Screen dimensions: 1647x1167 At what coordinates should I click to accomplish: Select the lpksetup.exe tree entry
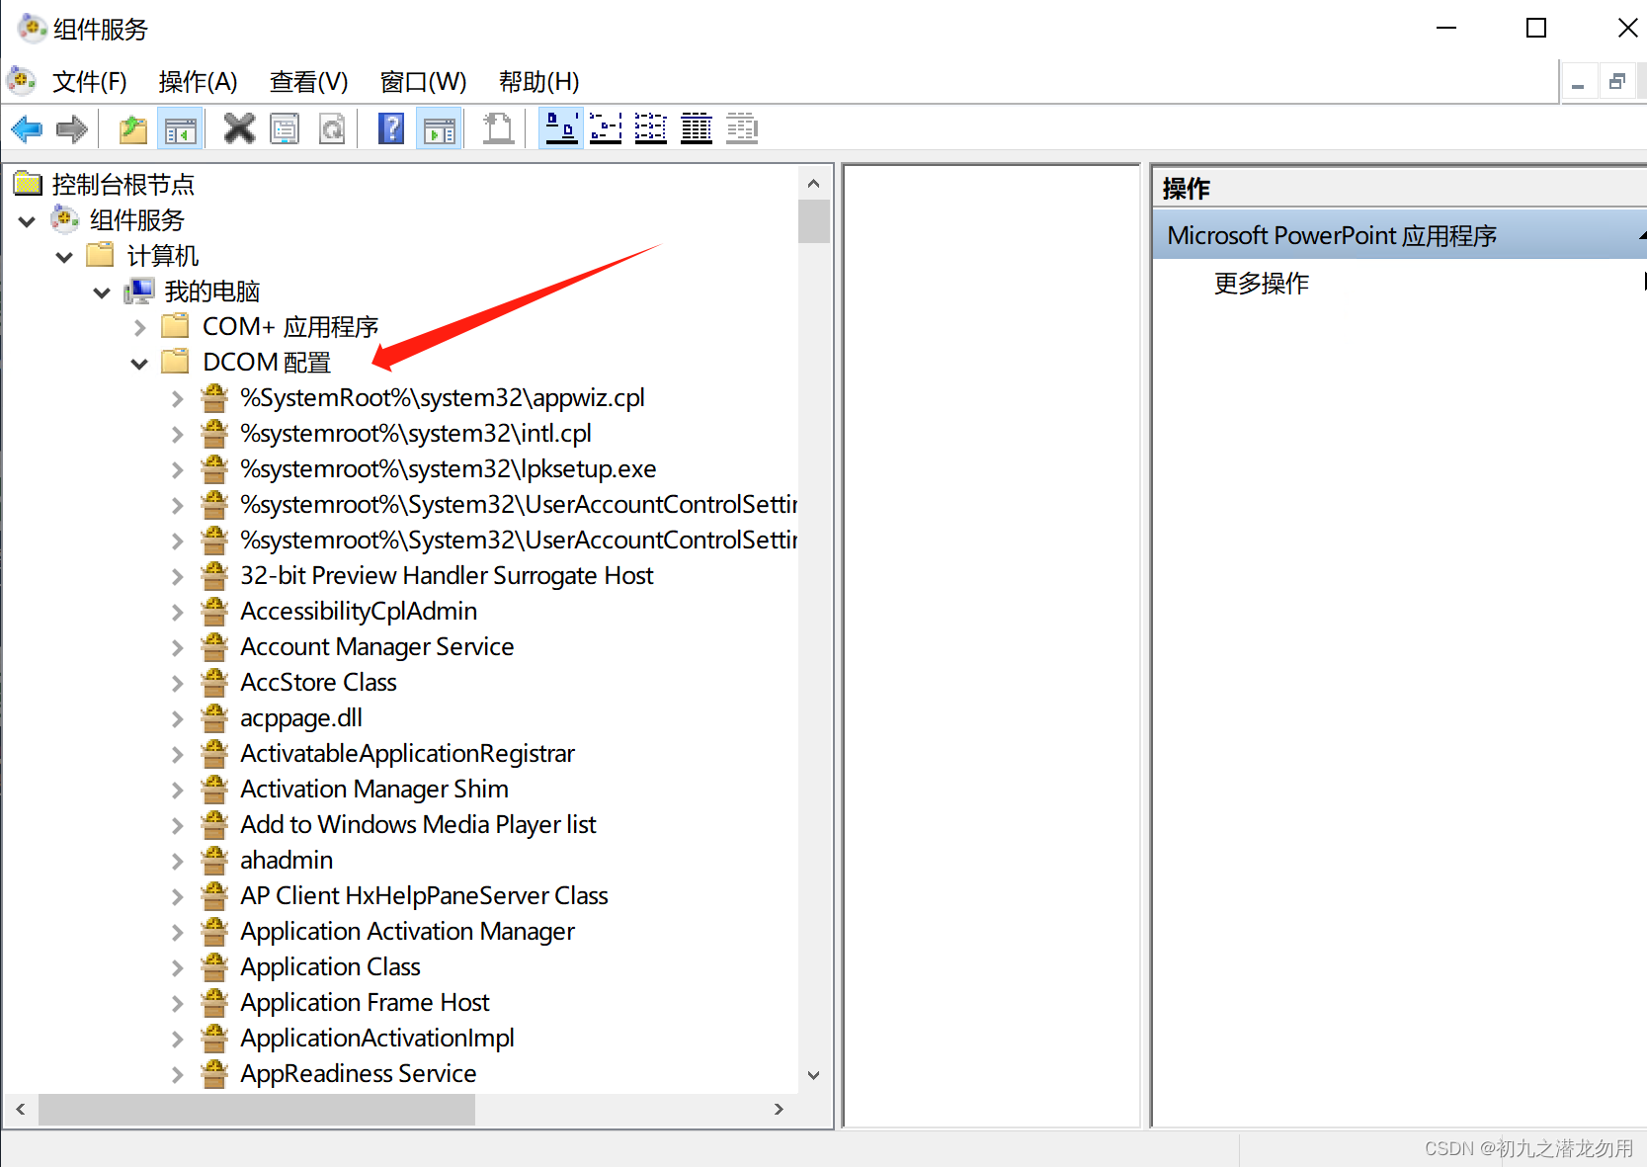(449, 468)
